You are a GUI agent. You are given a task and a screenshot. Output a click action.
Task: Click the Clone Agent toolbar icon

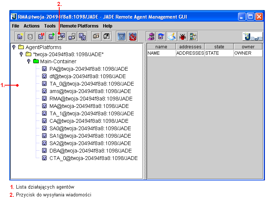(82, 36)
